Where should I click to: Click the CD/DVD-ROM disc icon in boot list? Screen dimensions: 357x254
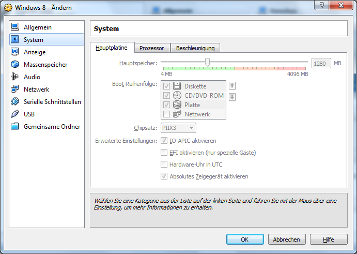click(177, 95)
